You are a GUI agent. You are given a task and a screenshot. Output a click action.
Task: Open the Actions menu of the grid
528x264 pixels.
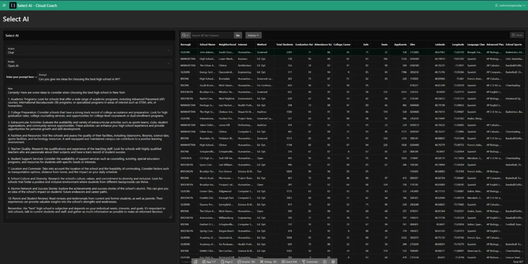click(x=253, y=35)
